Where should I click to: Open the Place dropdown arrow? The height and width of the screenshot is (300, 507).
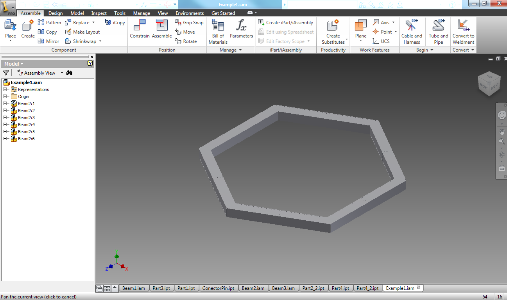(x=11, y=41)
